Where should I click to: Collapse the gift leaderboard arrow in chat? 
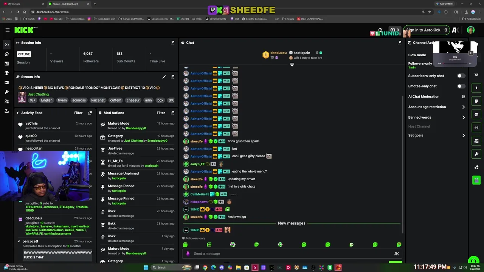292,65
